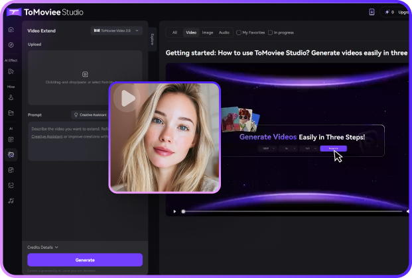Open the Mine profile icon

coord(11,97)
